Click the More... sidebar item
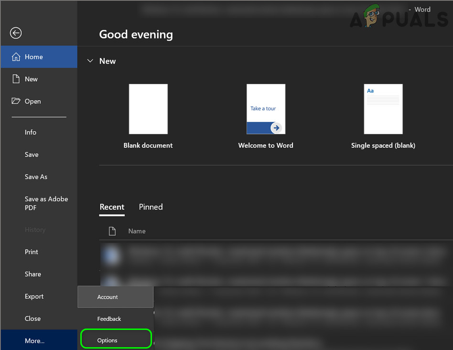This screenshot has height=350, width=453. coord(39,340)
